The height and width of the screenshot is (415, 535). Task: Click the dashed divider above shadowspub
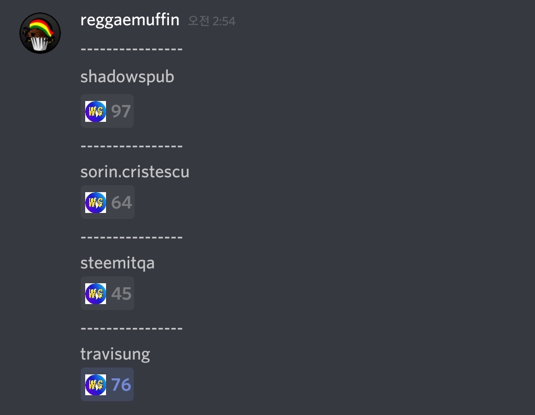coord(132,50)
